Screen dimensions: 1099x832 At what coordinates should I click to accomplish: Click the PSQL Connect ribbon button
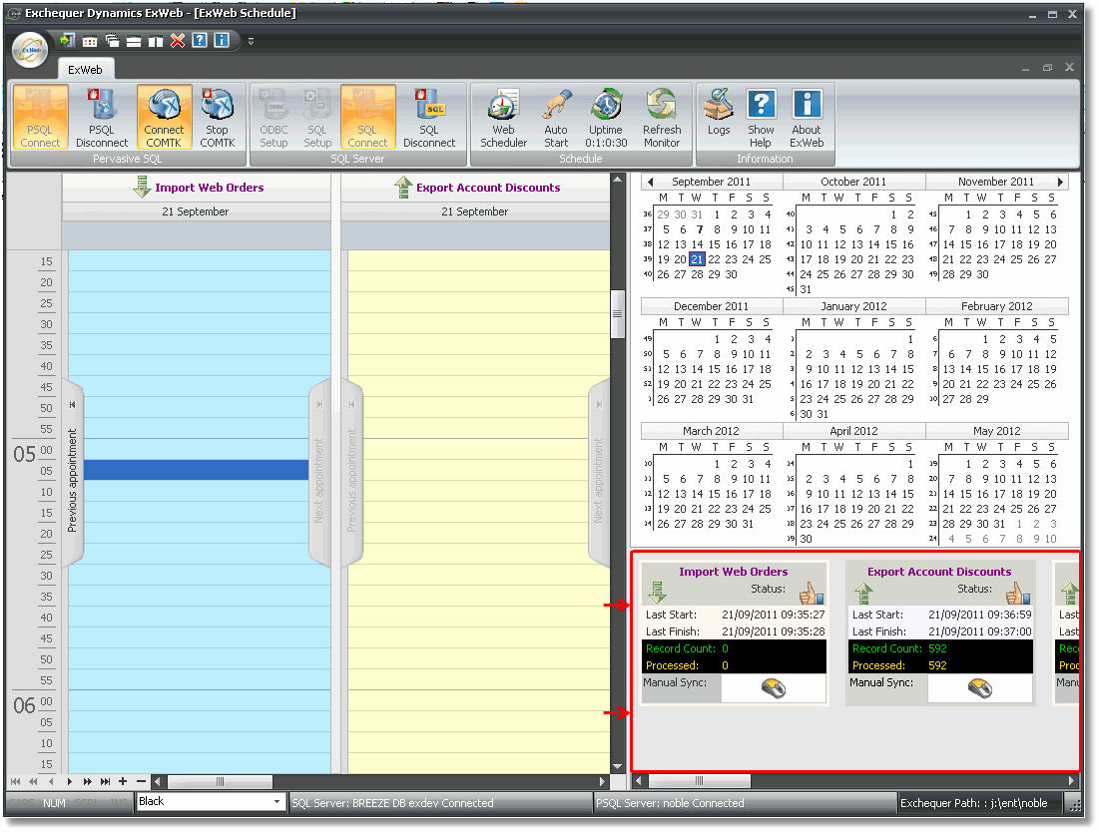point(40,117)
